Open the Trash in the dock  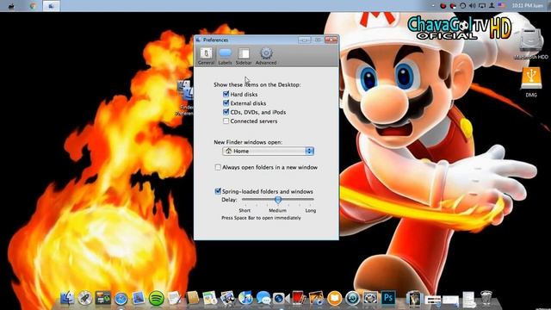click(486, 298)
